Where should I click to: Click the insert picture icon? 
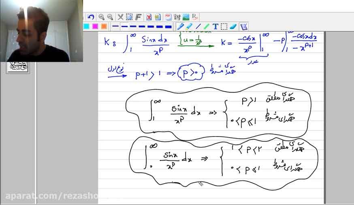186,17
